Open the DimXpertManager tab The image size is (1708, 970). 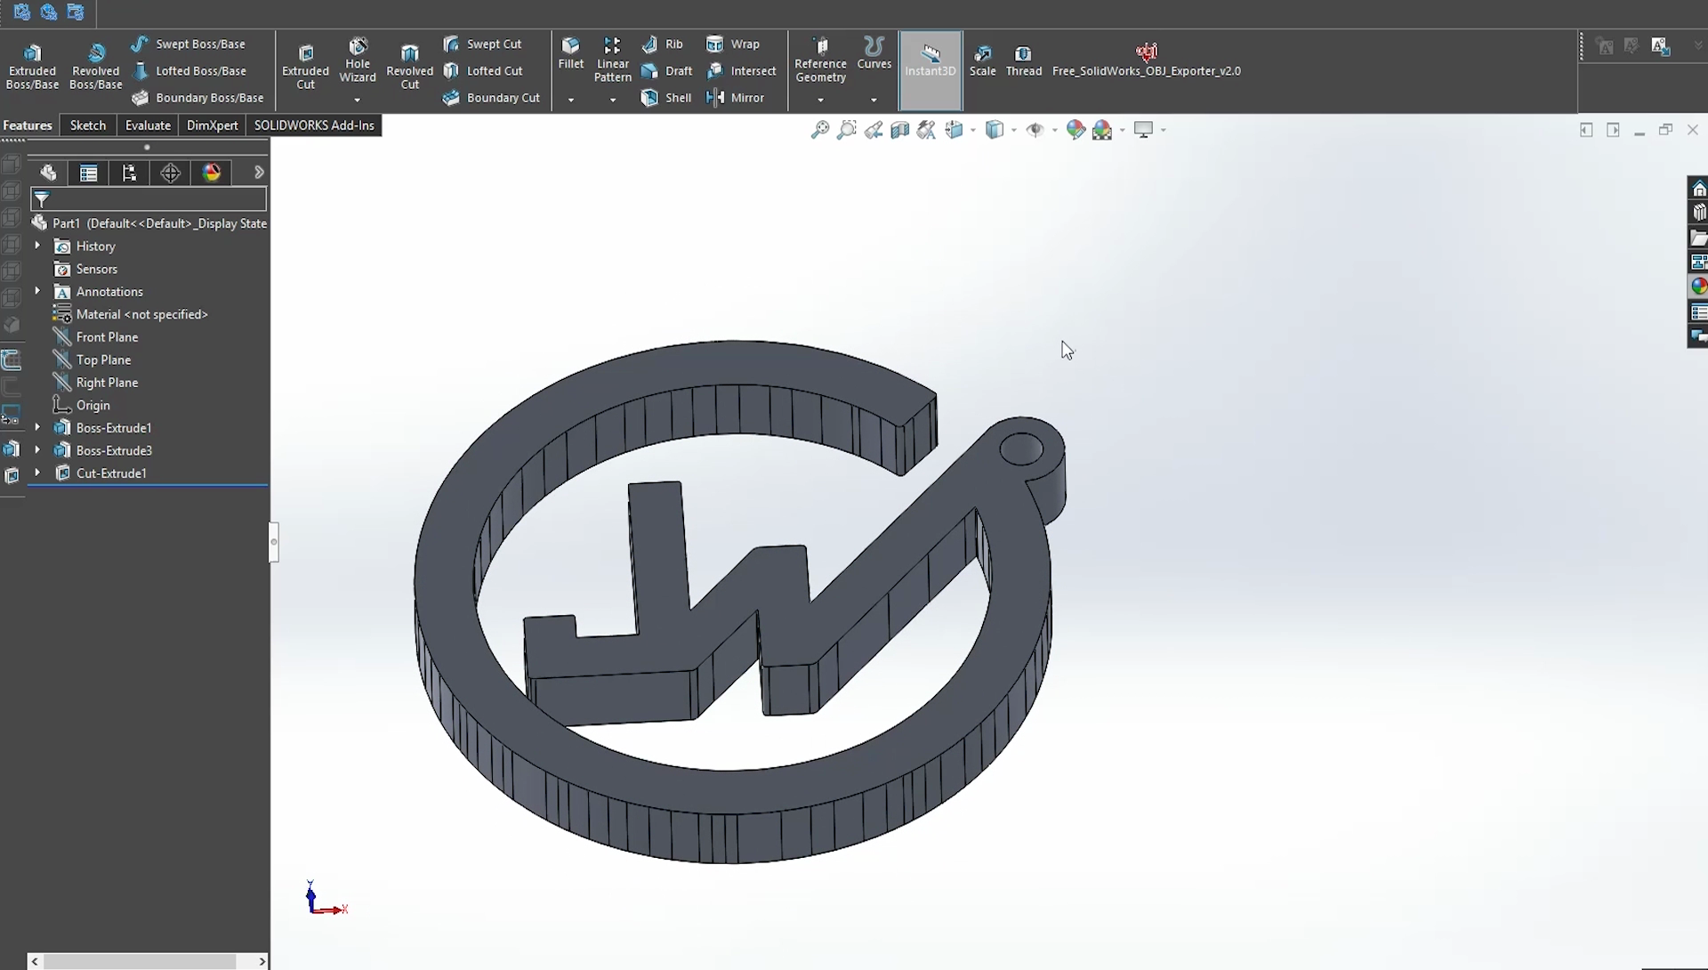pyautogui.click(x=170, y=173)
